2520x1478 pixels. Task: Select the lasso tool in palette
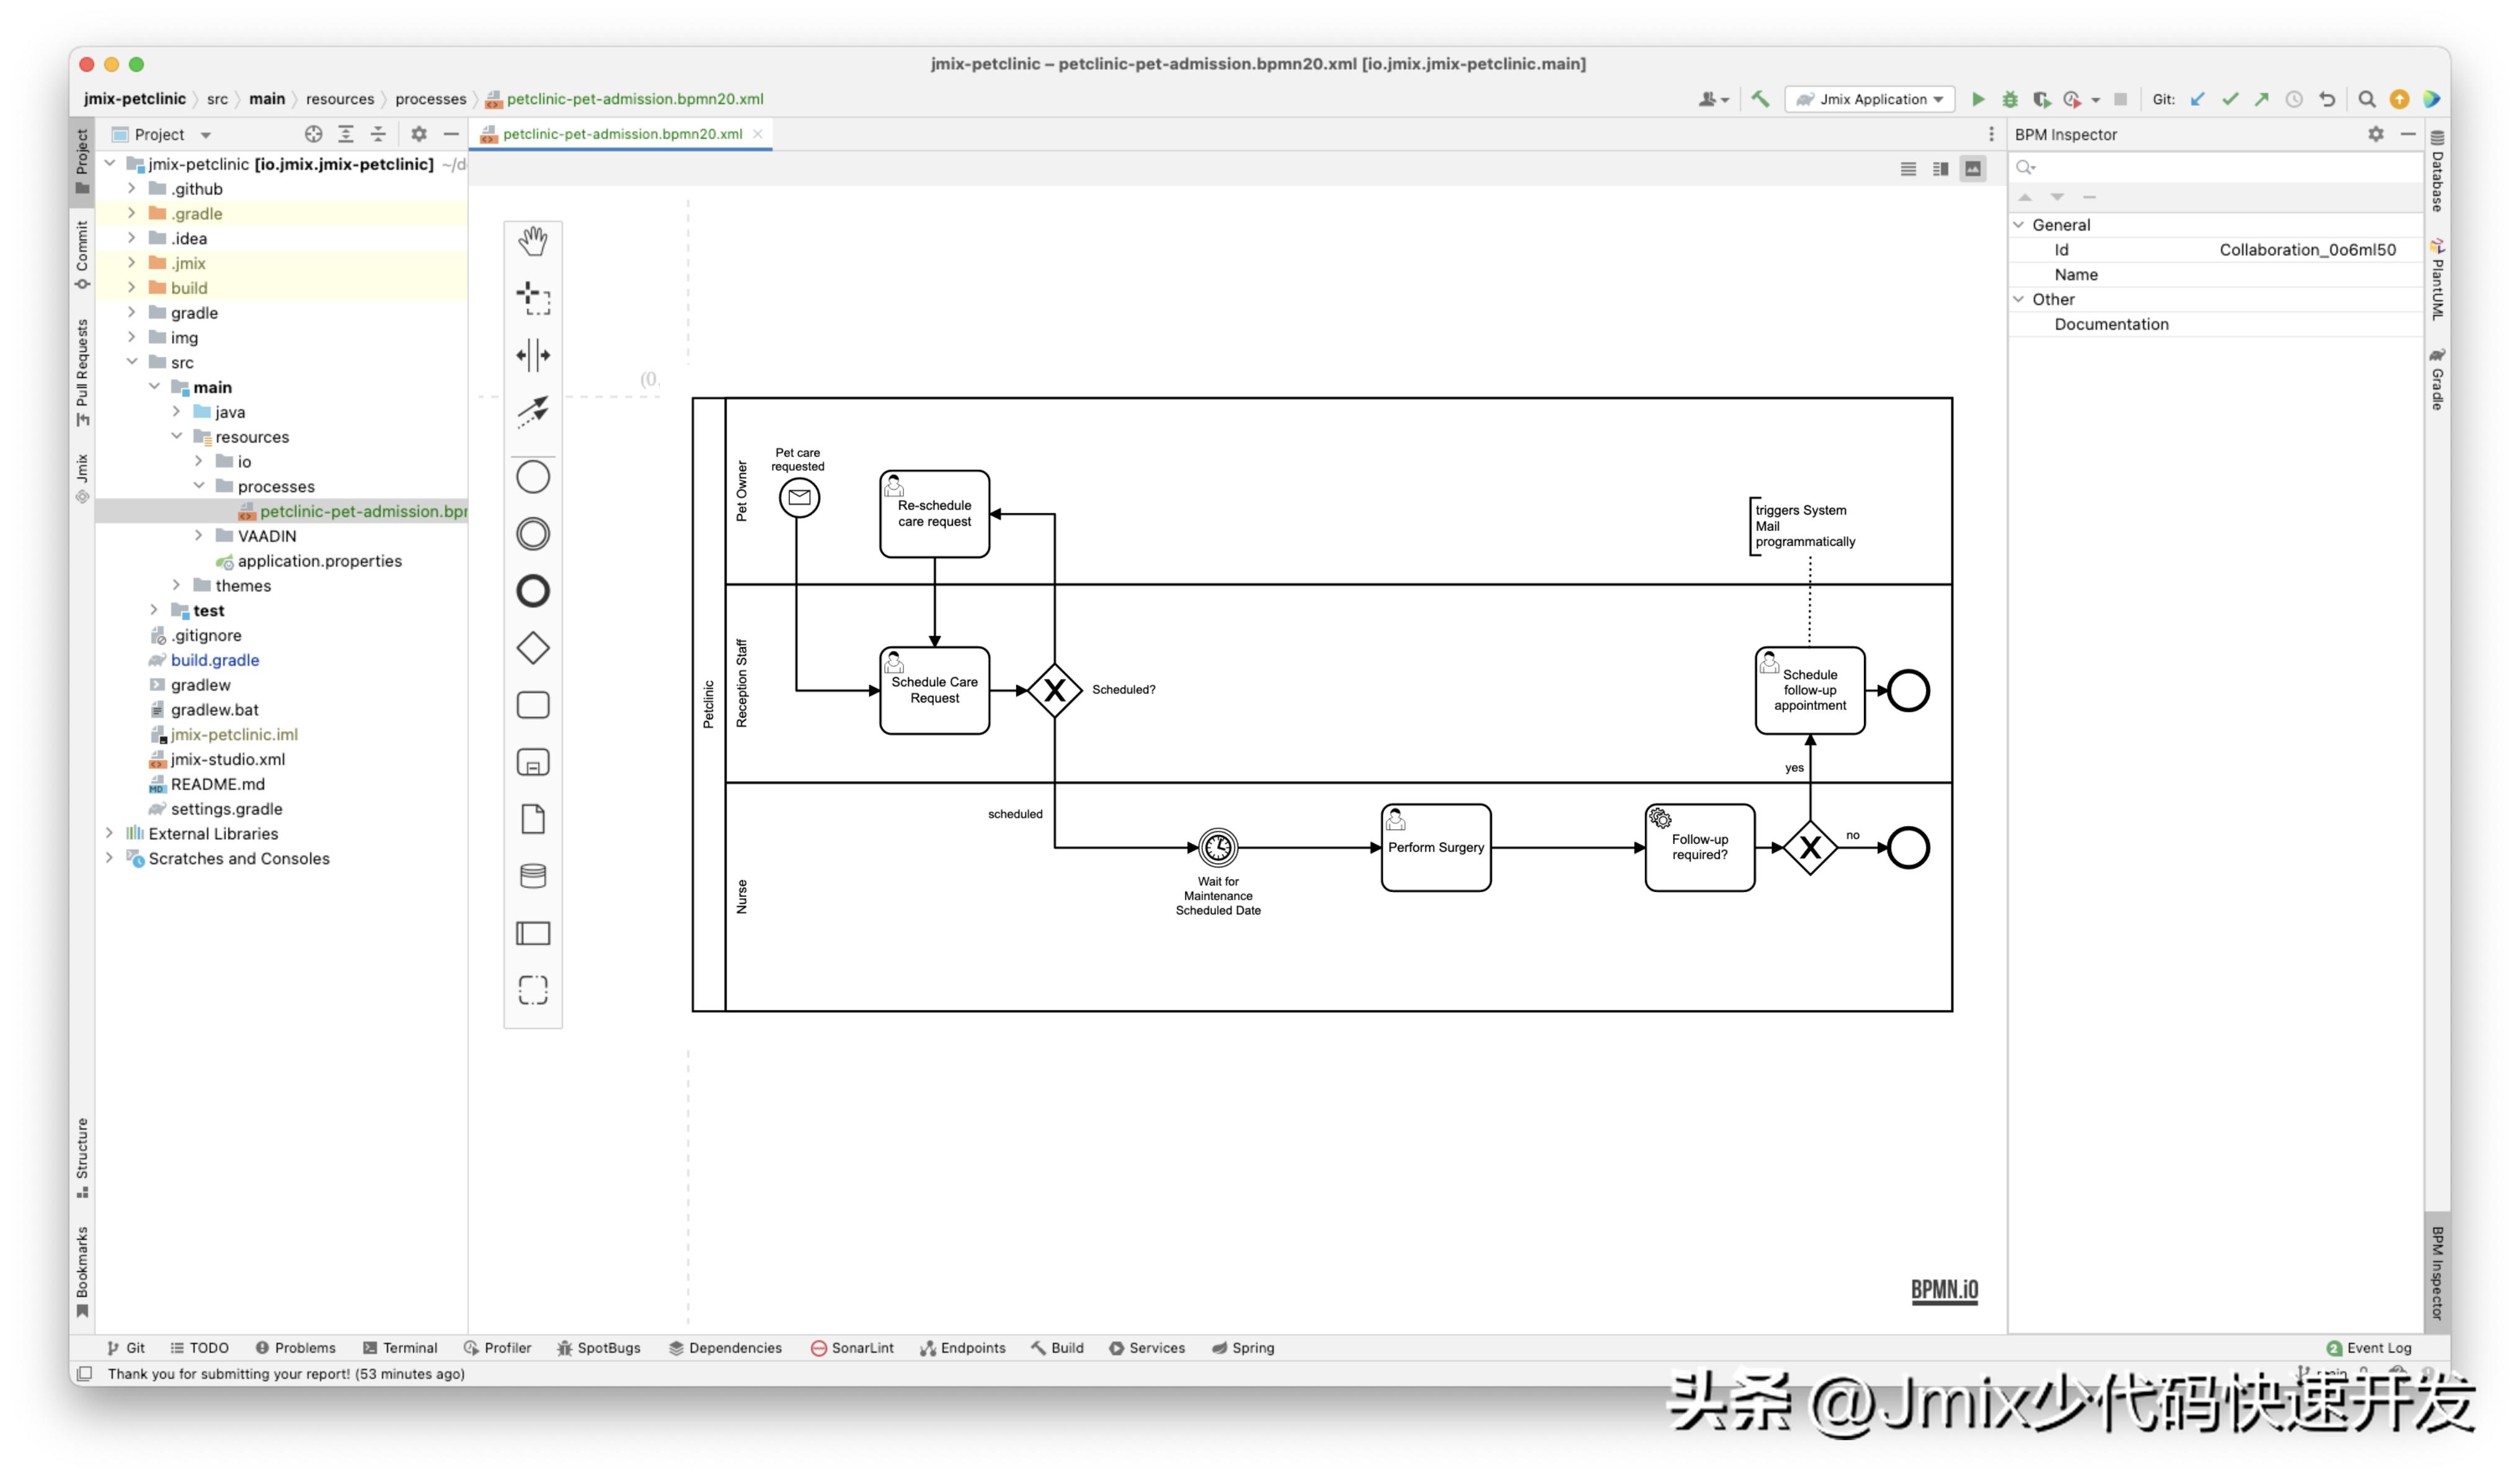(533, 297)
